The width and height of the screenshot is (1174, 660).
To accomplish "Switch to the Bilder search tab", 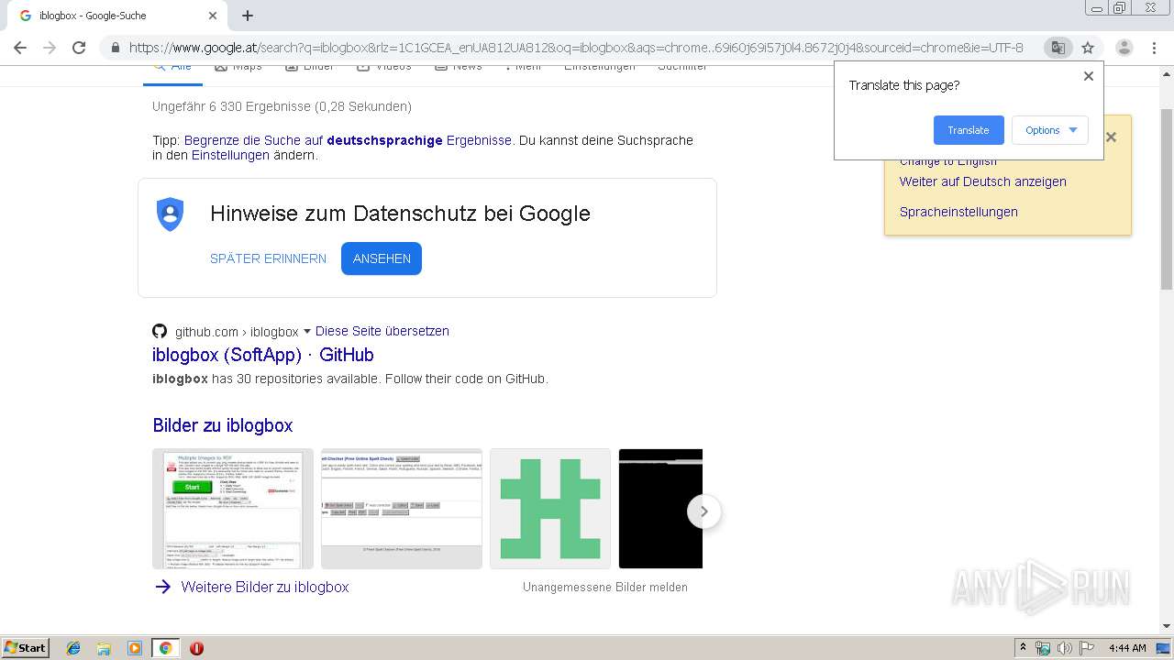I will [309, 69].
